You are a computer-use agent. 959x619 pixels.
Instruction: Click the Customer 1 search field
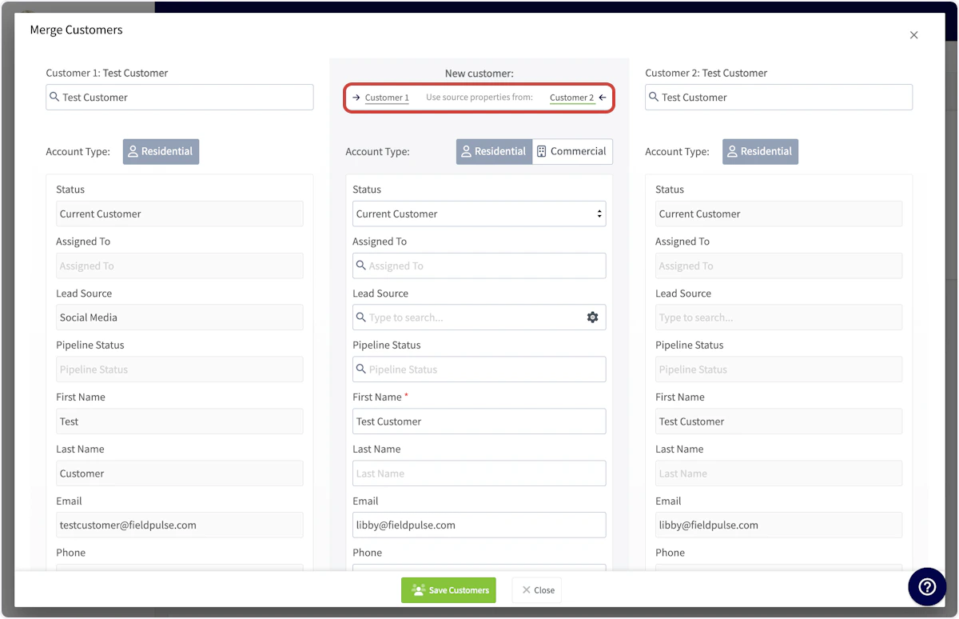[180, 98]
